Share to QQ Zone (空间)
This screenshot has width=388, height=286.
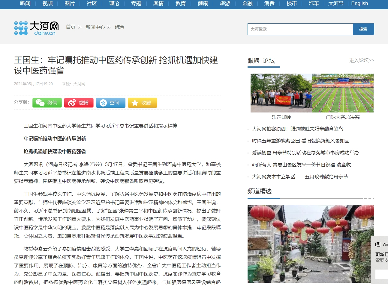click(110, 103)
